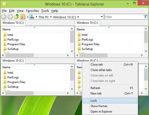Viewport: 149px width, 115px height.
Task: Open the Tools menu
Action: [45, 11]
